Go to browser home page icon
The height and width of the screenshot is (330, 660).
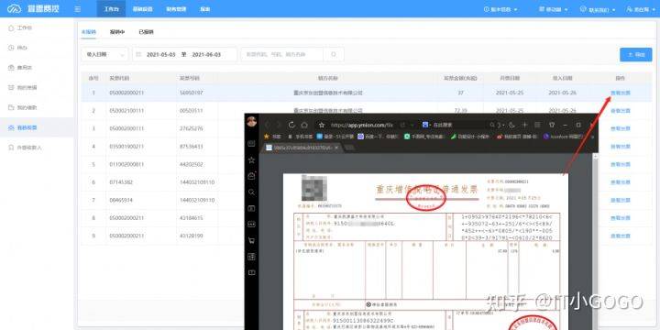[304, 125]
